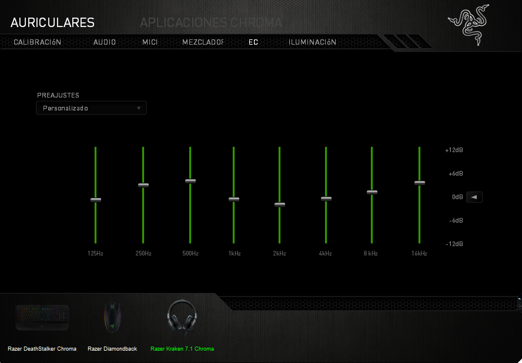Click the 16kHz frequency label
Image resolution: width=522 pixels, height=363 pixels.
419,254
